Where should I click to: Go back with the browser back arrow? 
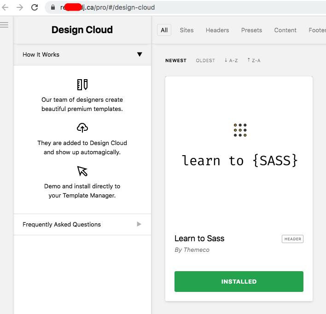[x=5, y=7]
